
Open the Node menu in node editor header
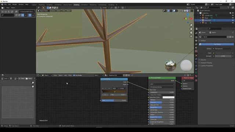70,75
